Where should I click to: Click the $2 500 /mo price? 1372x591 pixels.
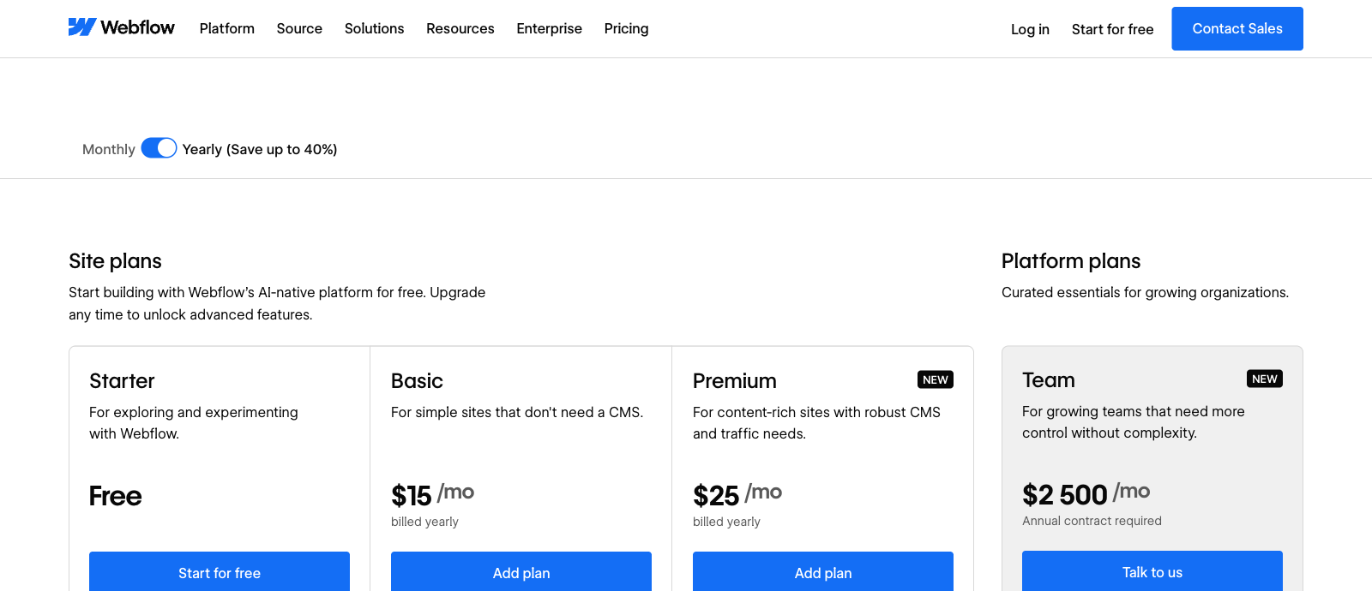[x=1086, y=494]
